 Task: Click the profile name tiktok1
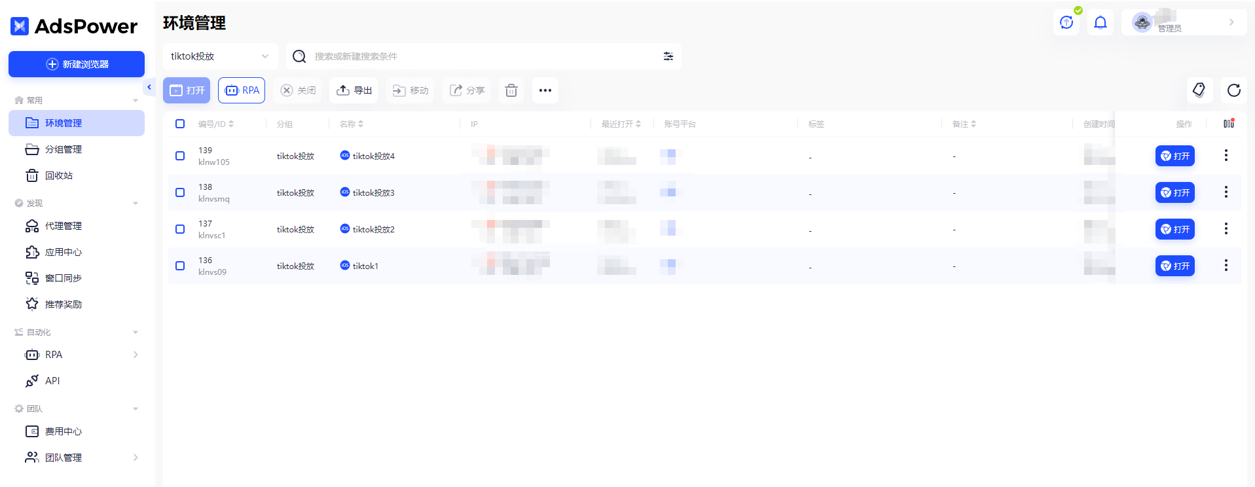365,266
